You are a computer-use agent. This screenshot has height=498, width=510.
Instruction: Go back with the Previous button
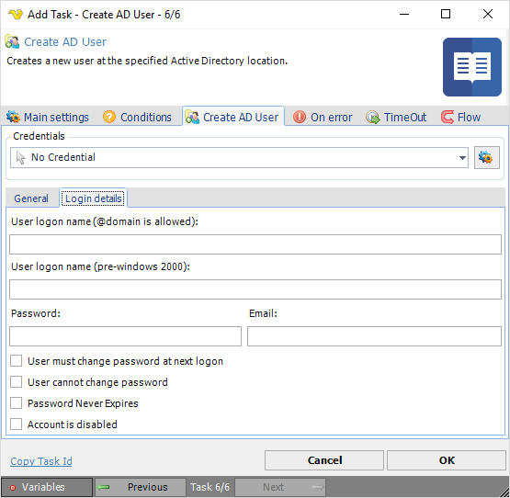(x=141, y=487)
